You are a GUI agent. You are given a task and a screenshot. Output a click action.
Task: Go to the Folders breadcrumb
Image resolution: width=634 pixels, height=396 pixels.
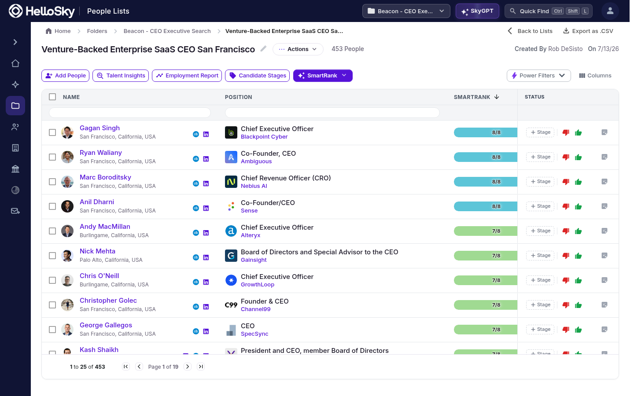tap(97, 31)
